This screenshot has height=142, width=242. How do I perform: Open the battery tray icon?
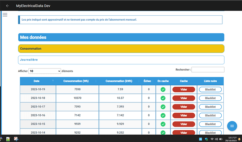221,139
